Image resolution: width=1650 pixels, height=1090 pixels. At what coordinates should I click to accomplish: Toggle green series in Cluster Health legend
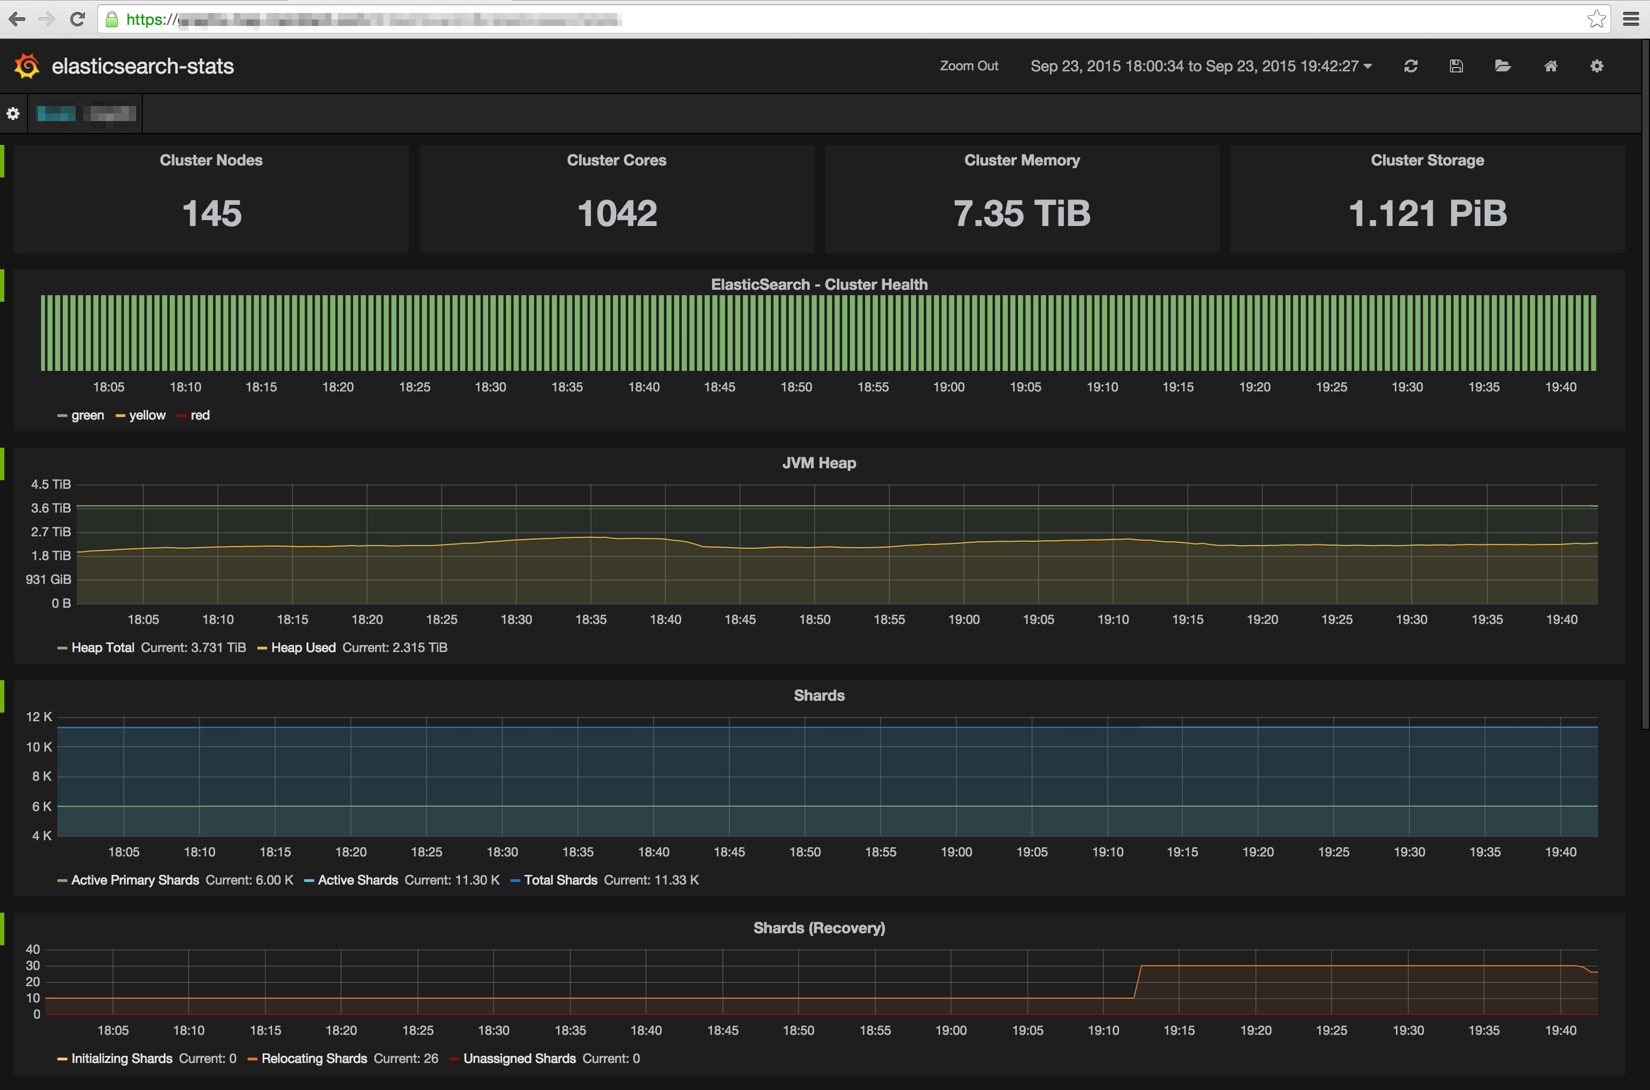[87, 415]
